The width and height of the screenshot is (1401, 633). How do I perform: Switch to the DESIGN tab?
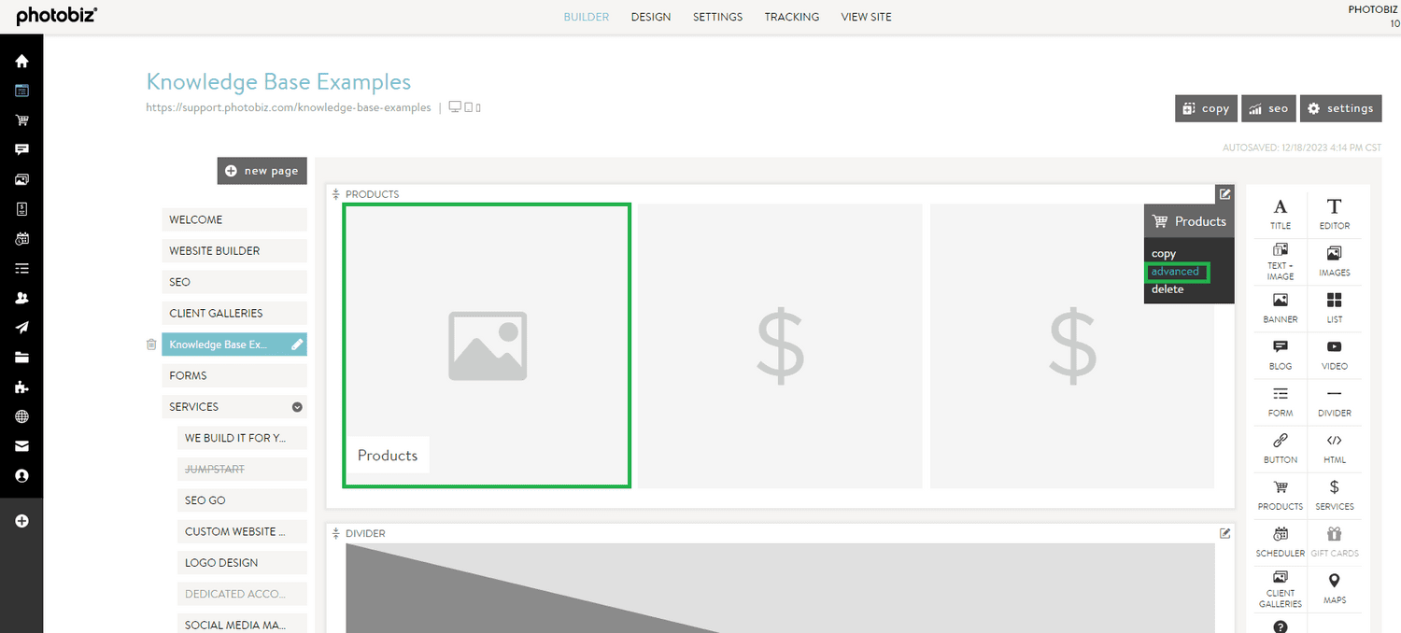click(650, 17)
